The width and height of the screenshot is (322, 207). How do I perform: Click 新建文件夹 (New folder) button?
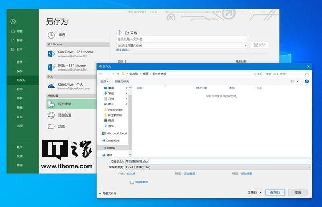(122, 81)
